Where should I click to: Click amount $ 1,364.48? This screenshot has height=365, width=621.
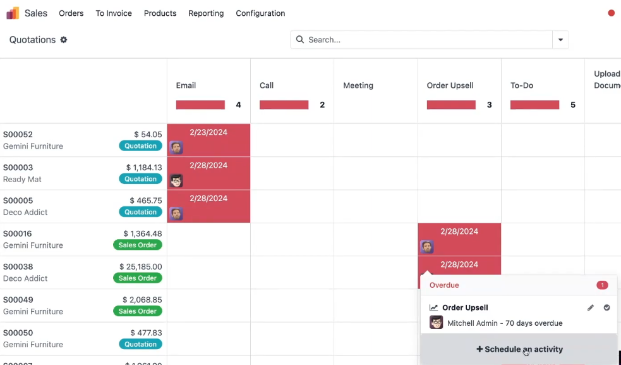(x=143, y=233)
